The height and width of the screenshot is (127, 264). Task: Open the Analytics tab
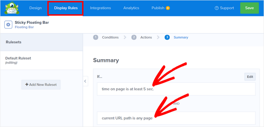click(x=131, y=8)
